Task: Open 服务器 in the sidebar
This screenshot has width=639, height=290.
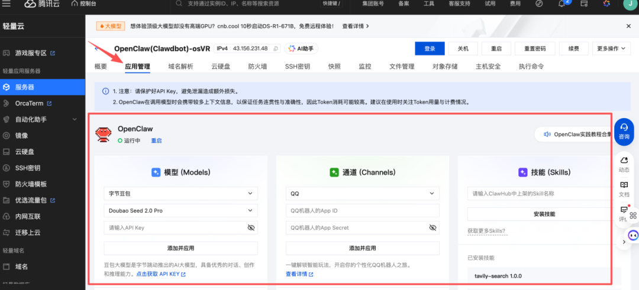Action: pyautogui.click(x=43, y=87)
